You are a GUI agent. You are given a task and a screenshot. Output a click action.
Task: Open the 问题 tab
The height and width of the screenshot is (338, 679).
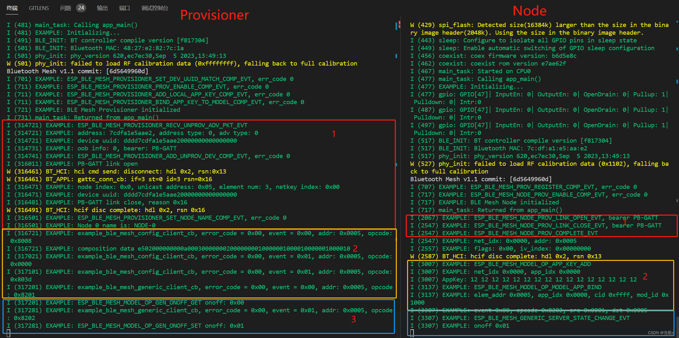coord(66,8)
